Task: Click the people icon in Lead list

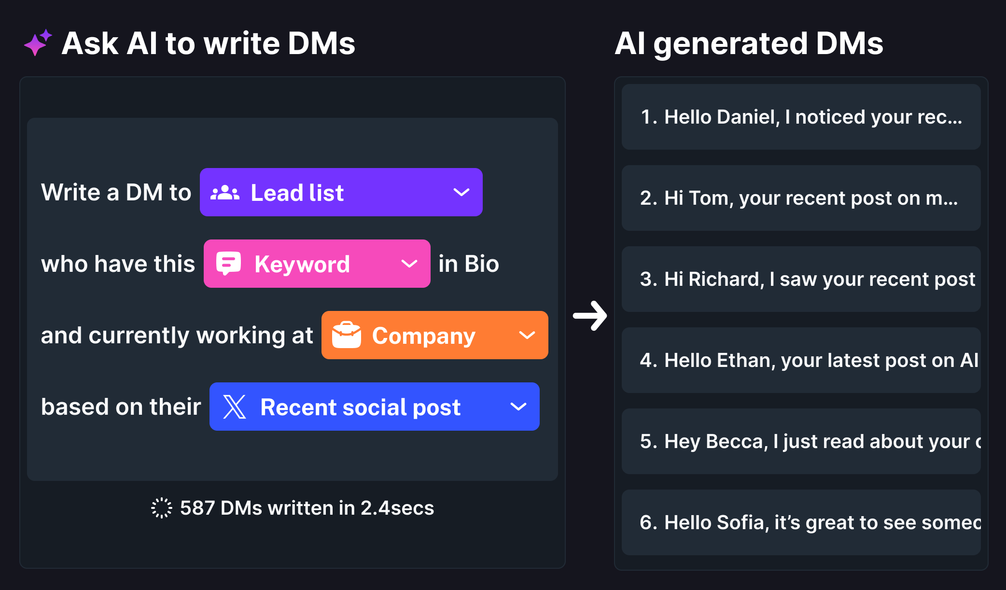Action: (x=225, y=193)
